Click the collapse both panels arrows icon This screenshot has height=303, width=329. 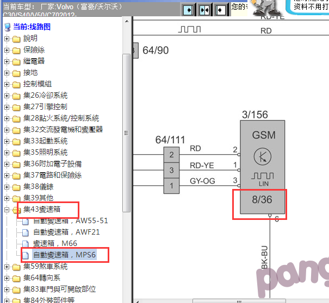pyautogui.click(x=204, y=10)
